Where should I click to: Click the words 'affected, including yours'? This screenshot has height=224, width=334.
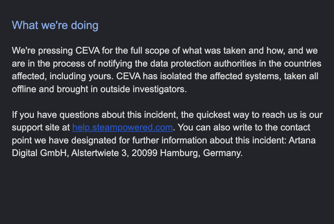click(63, 76)
